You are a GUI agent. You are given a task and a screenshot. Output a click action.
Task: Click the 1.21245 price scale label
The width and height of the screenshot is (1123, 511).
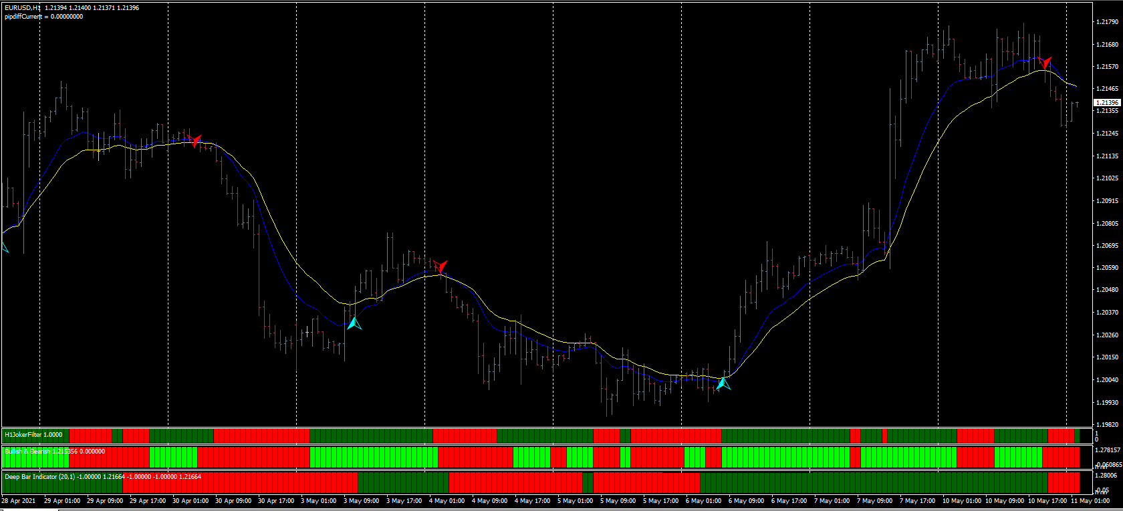[x=1108, y=134]
